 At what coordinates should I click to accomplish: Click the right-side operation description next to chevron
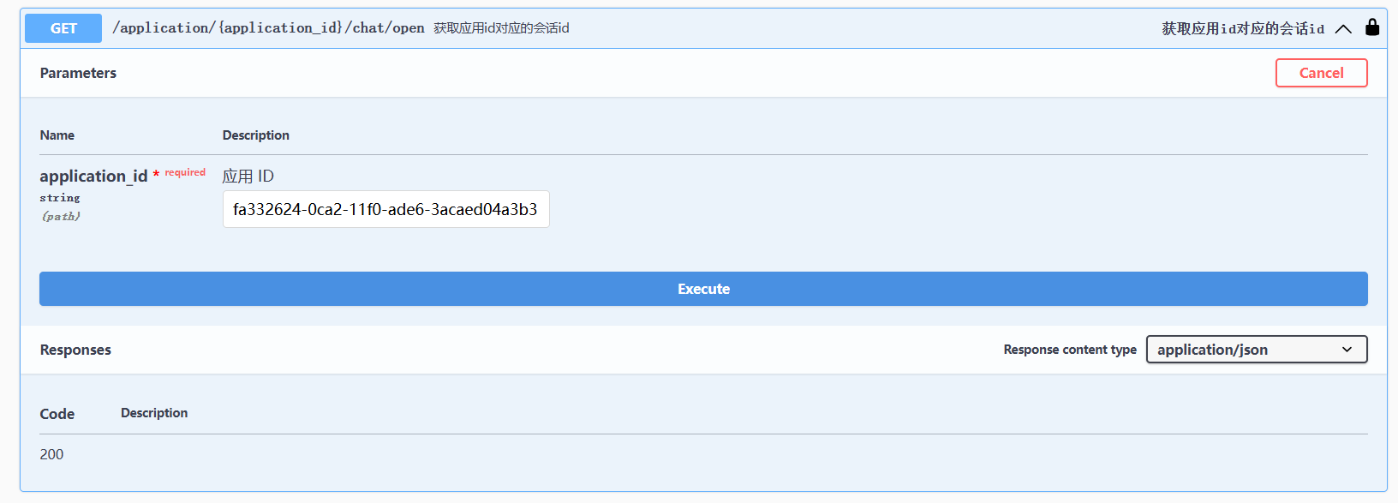tap(1242, 28)
